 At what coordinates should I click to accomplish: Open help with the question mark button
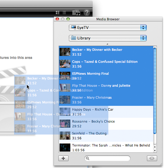(x=87, y=13)
